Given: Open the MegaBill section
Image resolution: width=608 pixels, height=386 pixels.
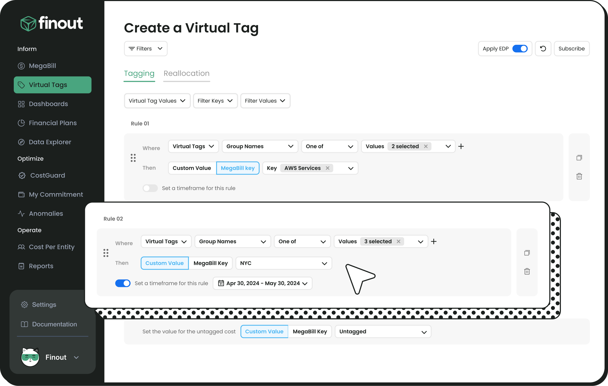Looking at the screenshot, I should (42, 66).
